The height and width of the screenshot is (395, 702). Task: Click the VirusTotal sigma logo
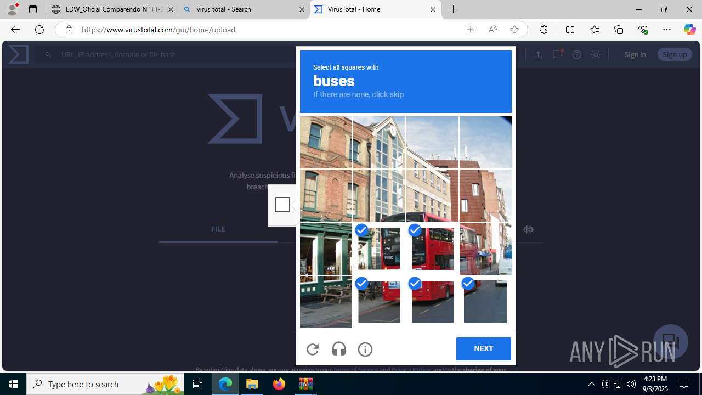18,54
